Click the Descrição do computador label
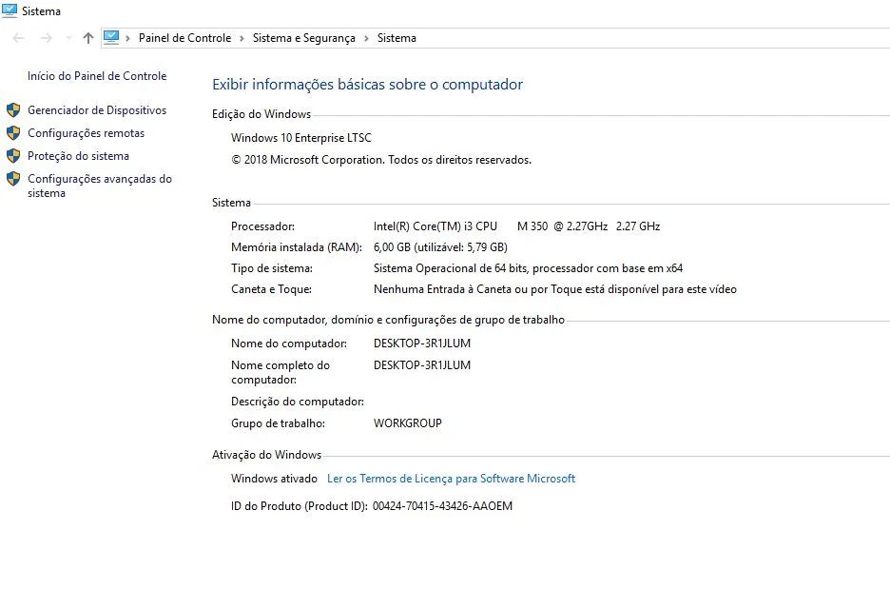 [x=298, y=402]
